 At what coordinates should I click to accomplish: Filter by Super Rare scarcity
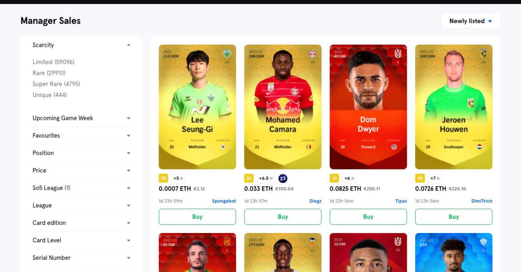pyautogui.click(x=56, y=84)
